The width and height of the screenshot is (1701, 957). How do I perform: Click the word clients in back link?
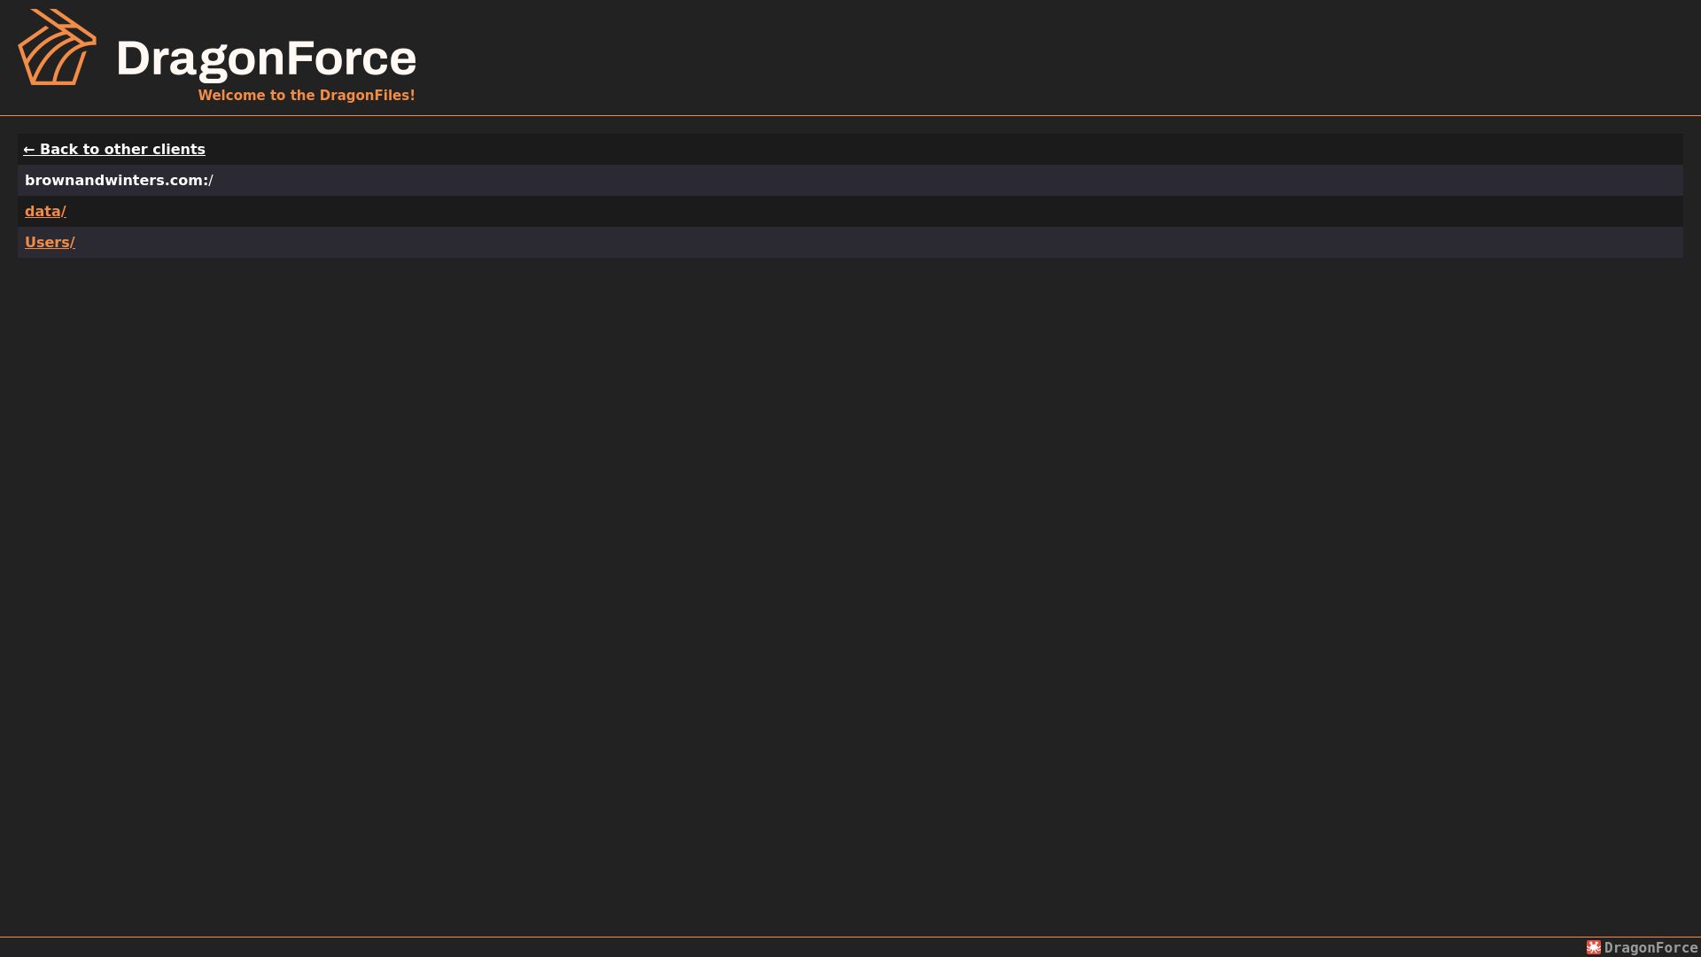178,150
